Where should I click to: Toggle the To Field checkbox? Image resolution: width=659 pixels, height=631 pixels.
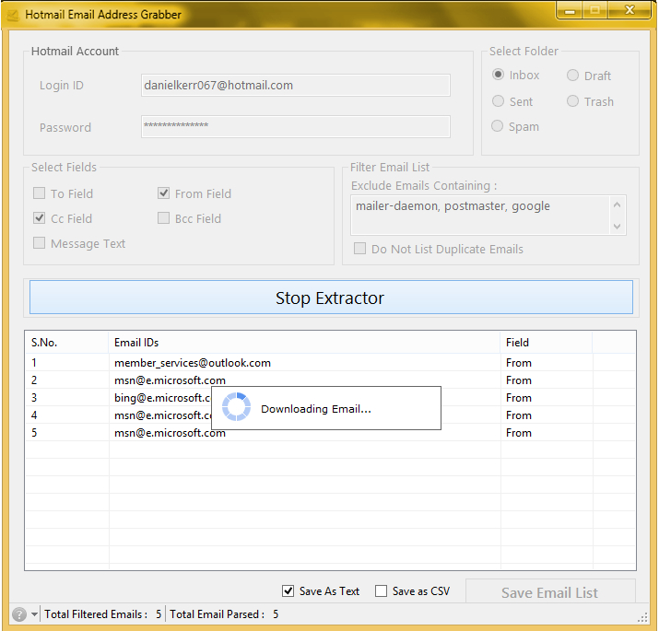pos(40,193)
